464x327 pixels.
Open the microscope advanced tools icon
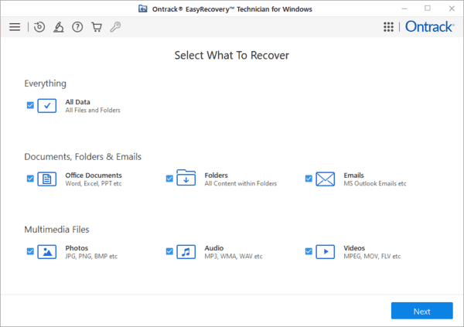coord(59,27)
